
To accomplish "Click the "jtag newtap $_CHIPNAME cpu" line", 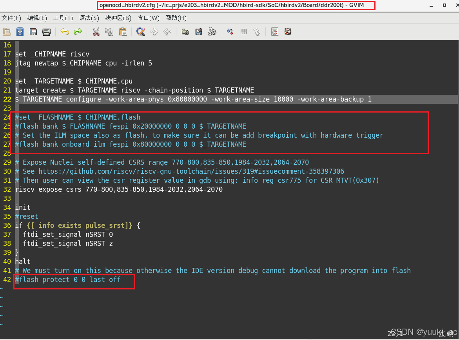I will click(83, 63).
